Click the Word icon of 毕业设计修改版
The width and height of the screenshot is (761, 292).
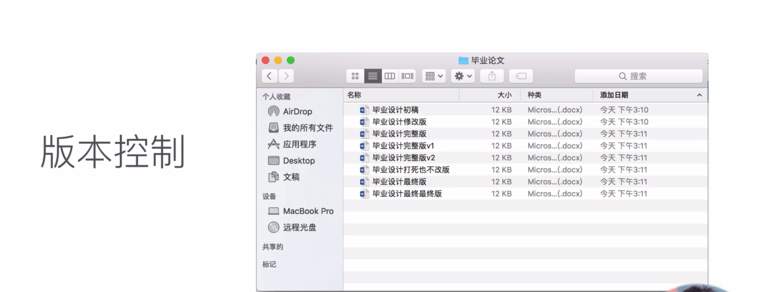pos(364,122)
